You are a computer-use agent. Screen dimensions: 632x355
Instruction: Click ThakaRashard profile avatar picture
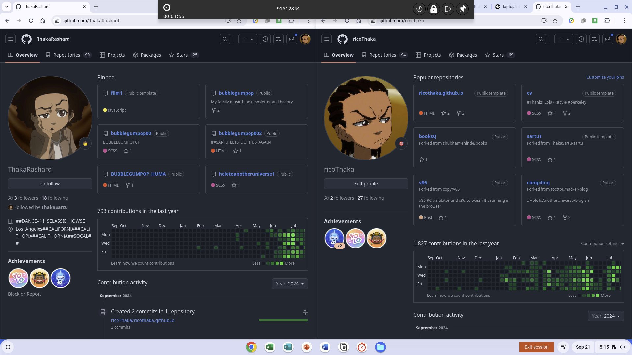click(50, 118)
